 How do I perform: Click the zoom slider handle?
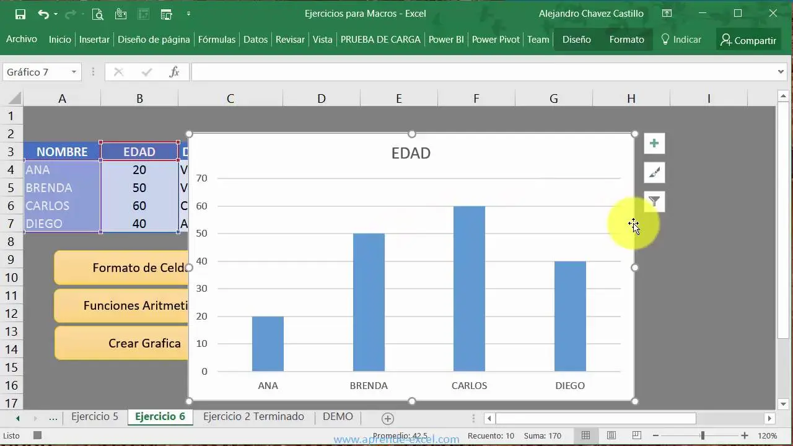pos(703,435)
